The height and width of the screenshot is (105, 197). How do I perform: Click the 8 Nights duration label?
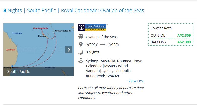coord(92,52)
